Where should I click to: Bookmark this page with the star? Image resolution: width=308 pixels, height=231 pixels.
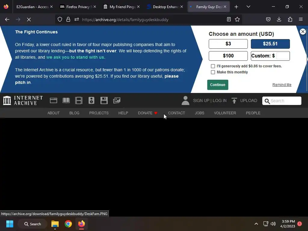237,20
